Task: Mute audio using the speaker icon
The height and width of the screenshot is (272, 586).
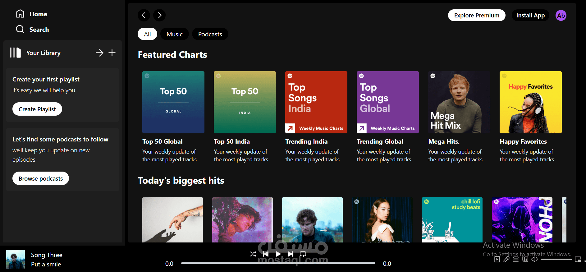Action: (x=534, y=259)
